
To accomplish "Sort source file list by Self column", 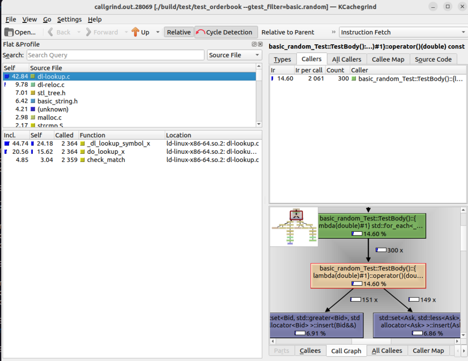I will 16,68.
